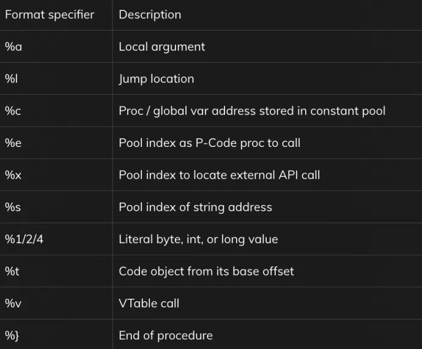Click the %t format specifier
Screen dimensions: 422x349
[x=12, y=271]
